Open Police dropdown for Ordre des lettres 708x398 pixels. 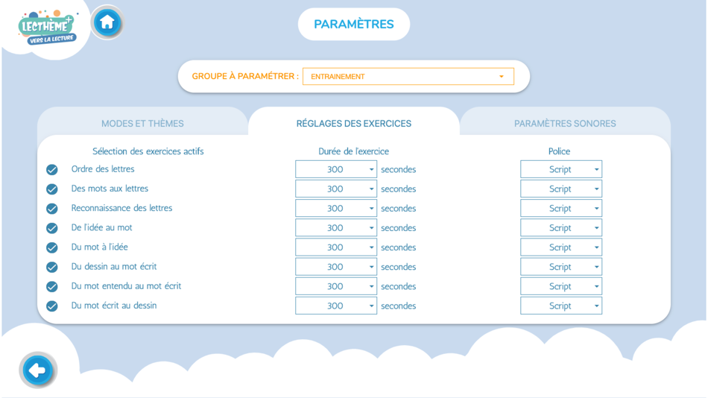560,169
